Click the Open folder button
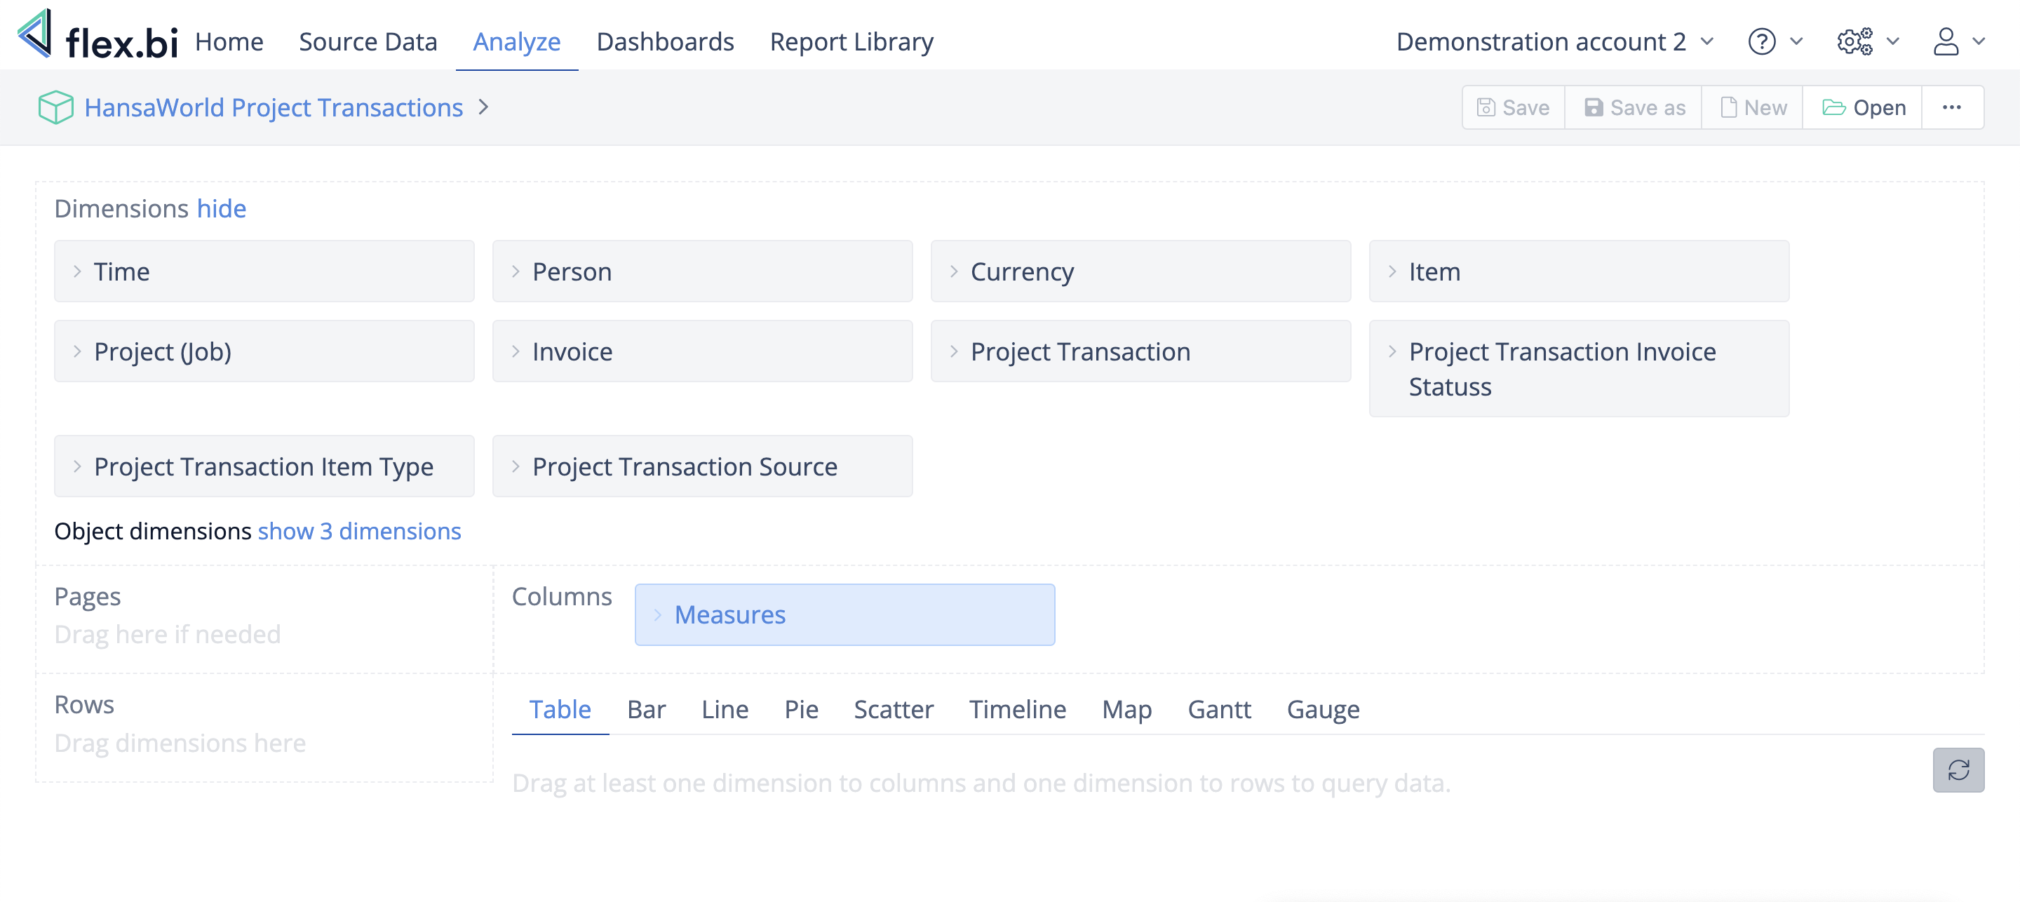Image resolution: width=2020 pixels, height=902 pixels. [1862, 107]
